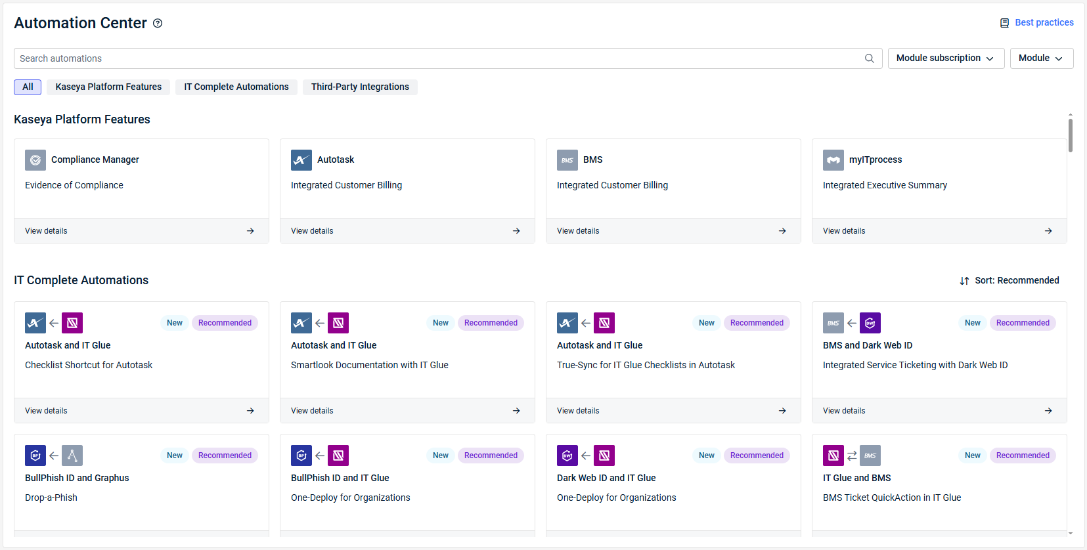Image resolution: width=1087 pixels, height=550 pixels.
Task: Click the help icon beside Automation Center
Action: [x=158, y=23]
